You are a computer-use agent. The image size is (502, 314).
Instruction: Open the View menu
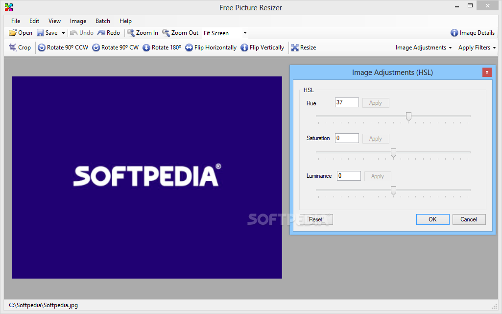[54, 21]
